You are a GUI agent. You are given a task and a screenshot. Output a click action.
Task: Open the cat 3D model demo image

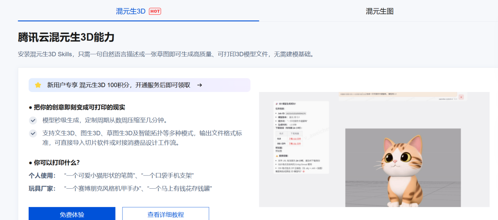click(374, 150)
